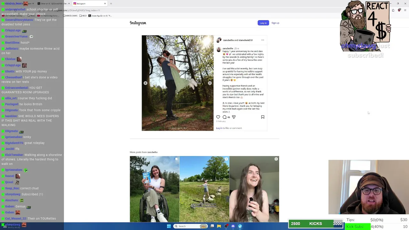Click the '46' comment count
Viewport: 409px width, 230px height.
pos(228,117)
